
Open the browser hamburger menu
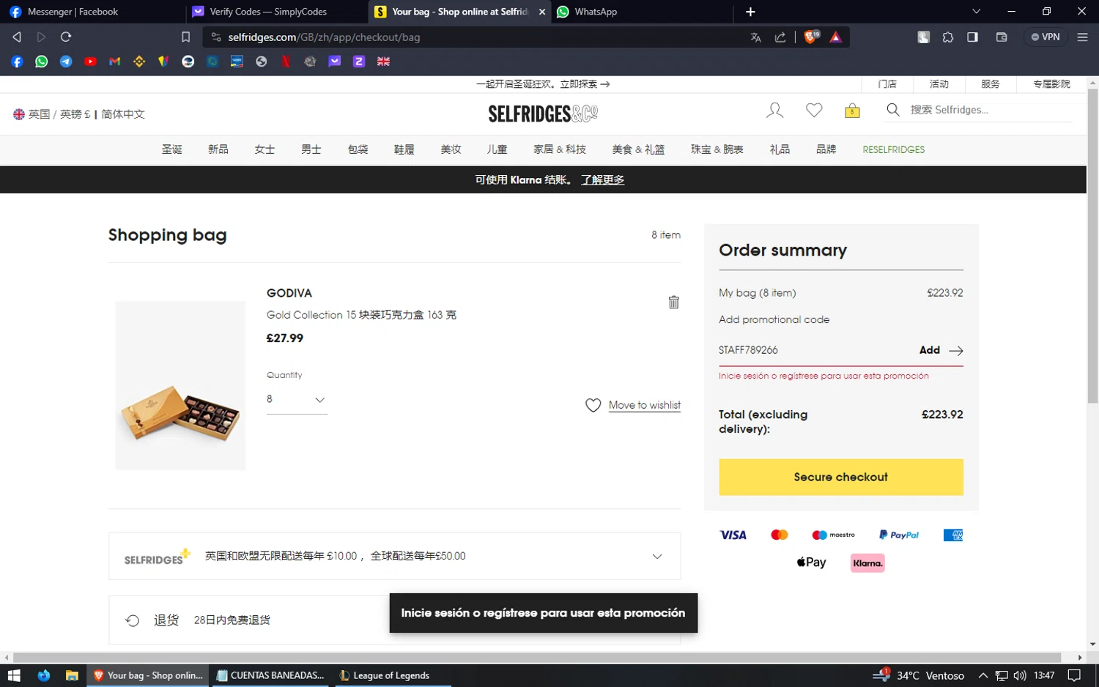pyautogui.click(x=1082, y=37)
